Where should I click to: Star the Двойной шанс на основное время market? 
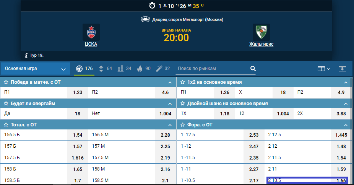coord(182,104)
